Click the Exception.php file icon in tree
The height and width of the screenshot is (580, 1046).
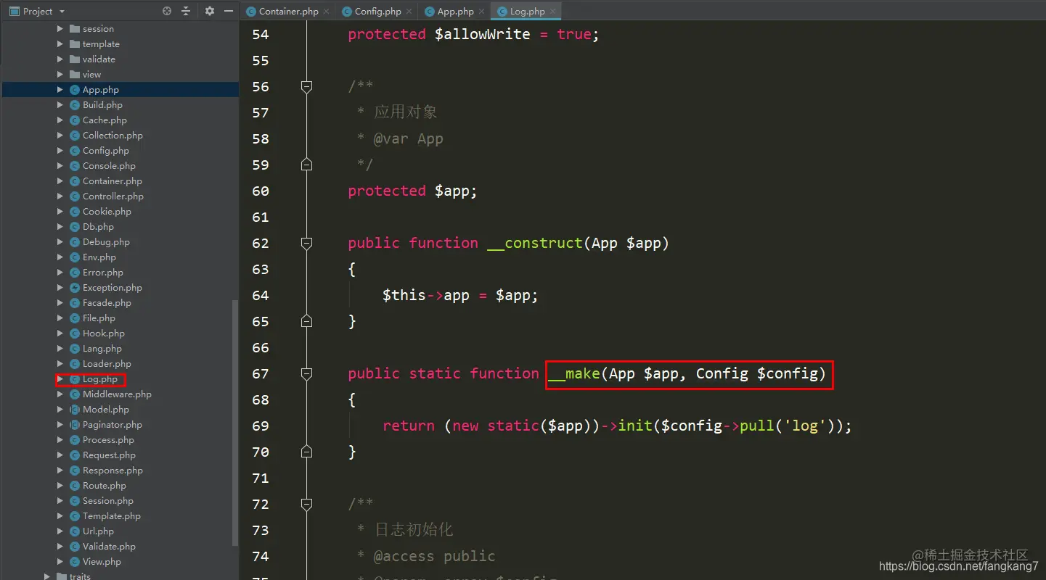pyautogui.click(x=75, y=288)
